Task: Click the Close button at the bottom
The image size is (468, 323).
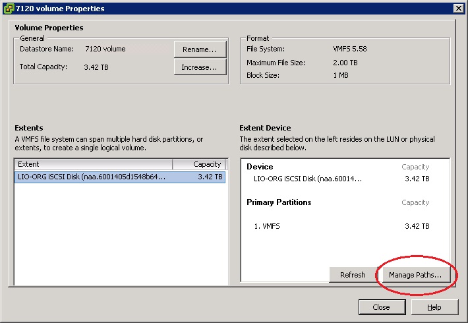Action: pos(382,307)
